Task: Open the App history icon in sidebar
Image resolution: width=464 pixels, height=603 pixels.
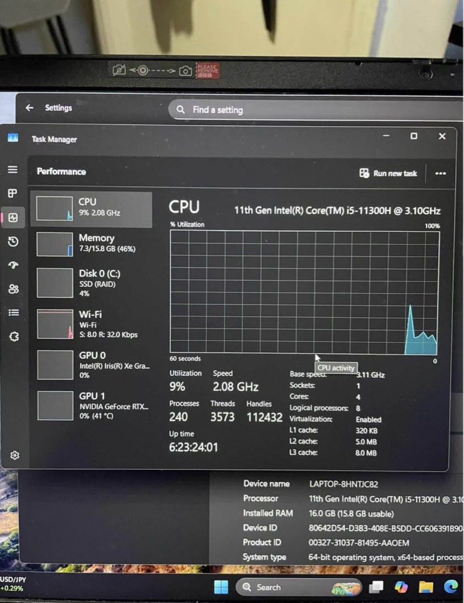Action: pyautogui.click(x=13, y=242)
